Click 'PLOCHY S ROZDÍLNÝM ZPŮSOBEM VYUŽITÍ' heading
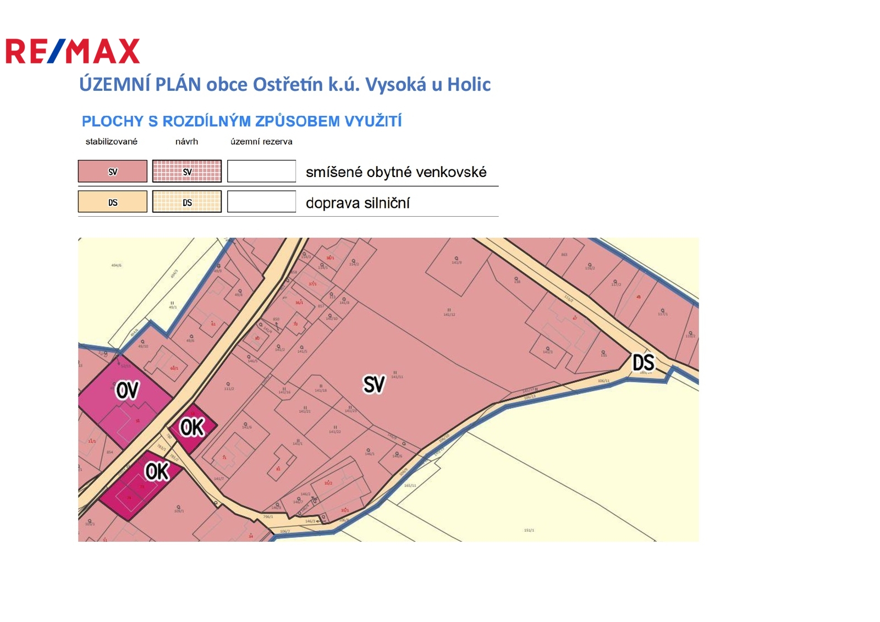 tap(241, 122)
